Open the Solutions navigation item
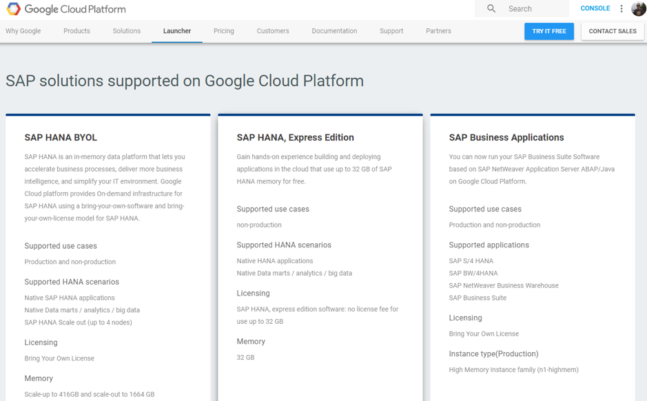 click(x=127, y=31)
